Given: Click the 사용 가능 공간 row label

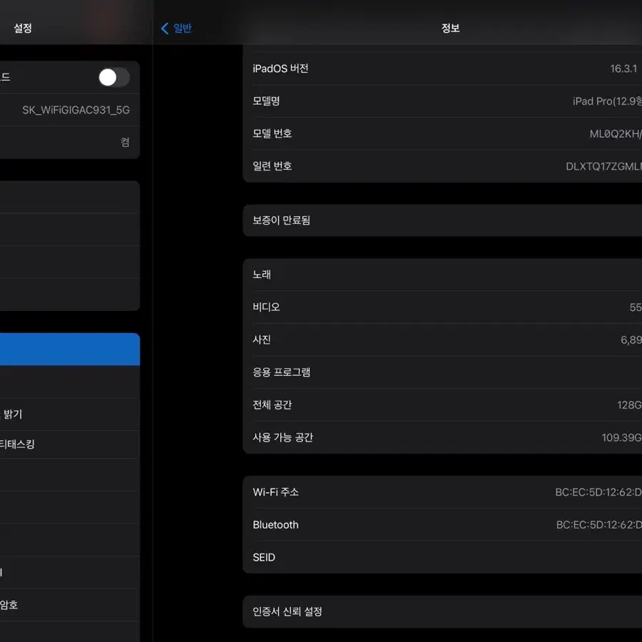Looking at the screenshot, I should [x=283, y=437].
